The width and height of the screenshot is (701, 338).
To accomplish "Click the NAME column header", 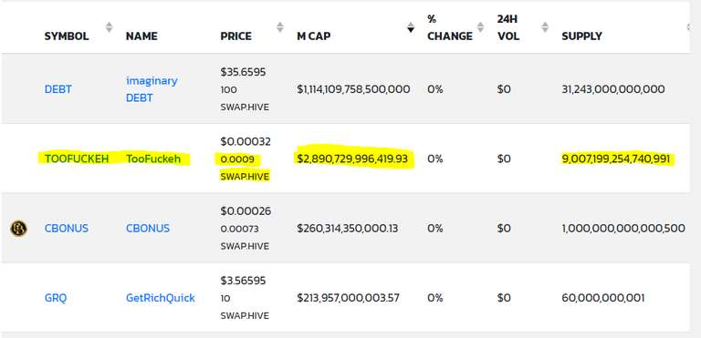I will 141,36.
